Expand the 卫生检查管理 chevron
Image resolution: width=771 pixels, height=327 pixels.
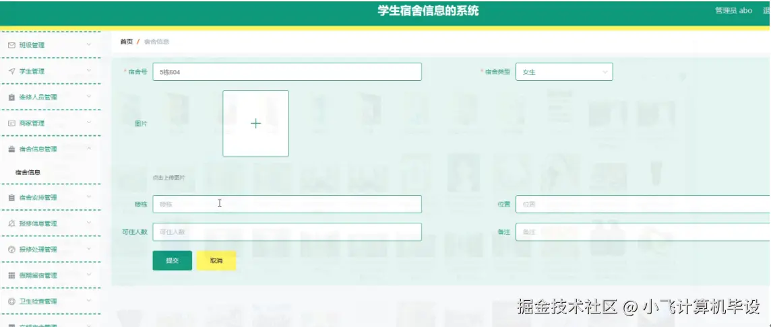89,301
